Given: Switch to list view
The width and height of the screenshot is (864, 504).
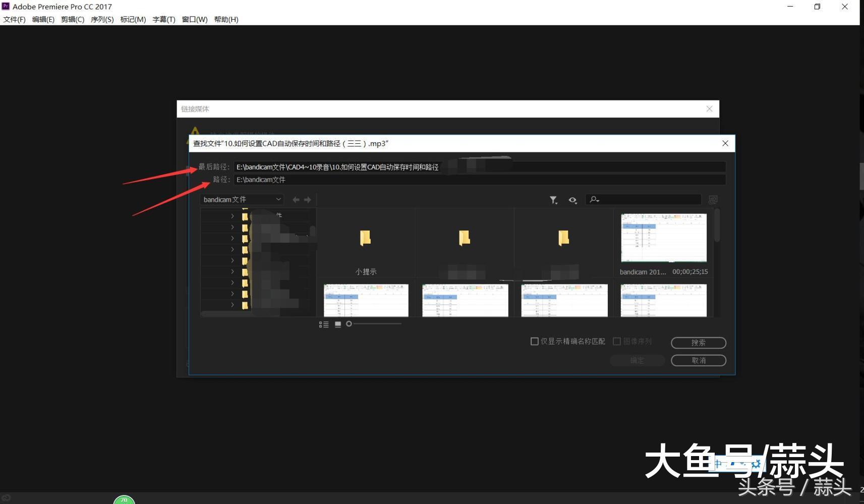Looking at the screenshot, I should [x=324, y=324].
